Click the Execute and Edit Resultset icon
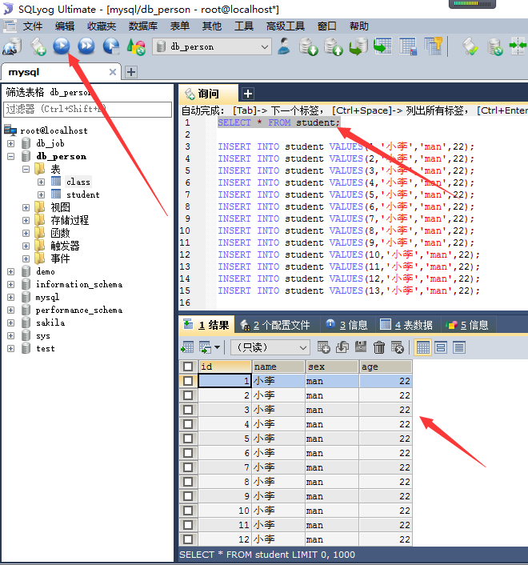528x565 pixels. 111,46
